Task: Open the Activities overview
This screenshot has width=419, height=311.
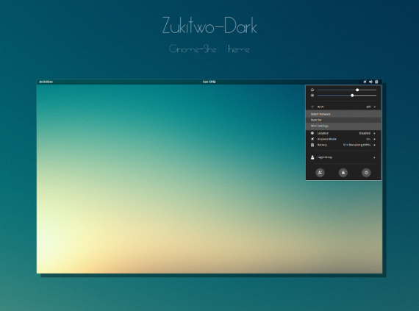Action: tap(46, 82)
